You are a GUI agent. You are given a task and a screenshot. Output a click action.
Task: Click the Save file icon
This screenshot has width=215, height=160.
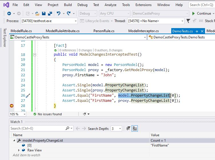[44, 13]
